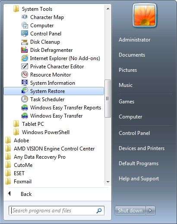Click the Adobe folder icon
This screenshot has height=224, width=177.
(x=8, y=141)
